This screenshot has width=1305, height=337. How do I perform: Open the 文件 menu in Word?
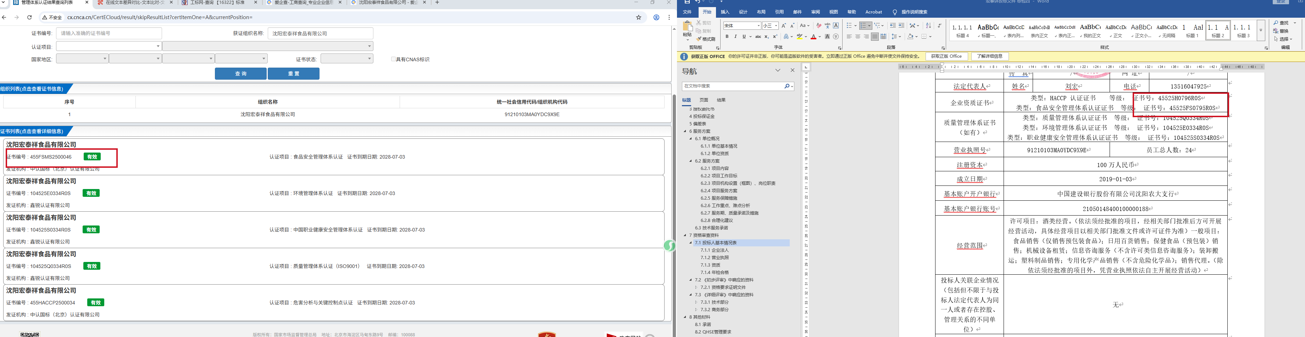click(687, 12)
